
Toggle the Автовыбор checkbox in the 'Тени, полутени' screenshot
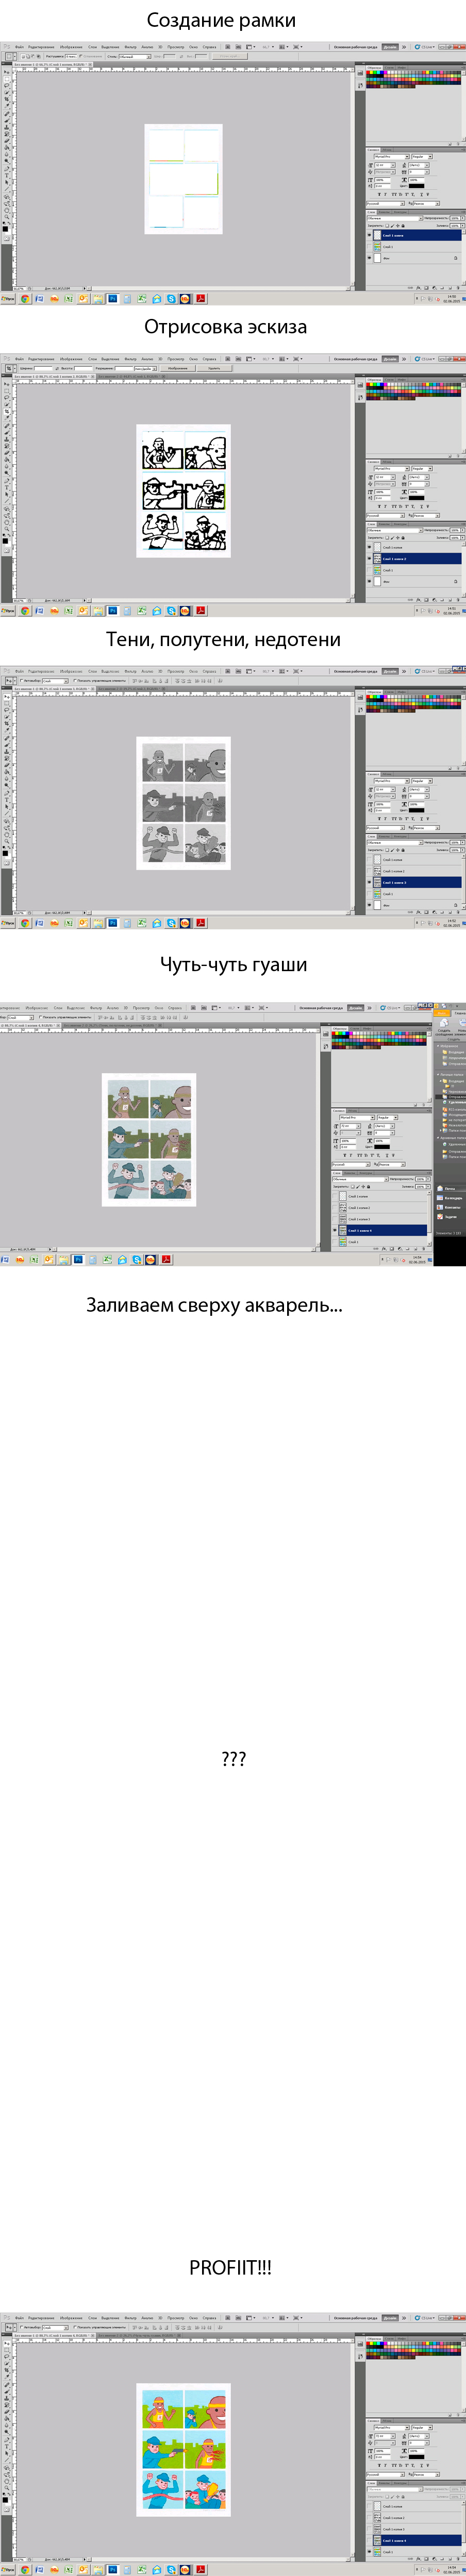click(x=22, y=681)
